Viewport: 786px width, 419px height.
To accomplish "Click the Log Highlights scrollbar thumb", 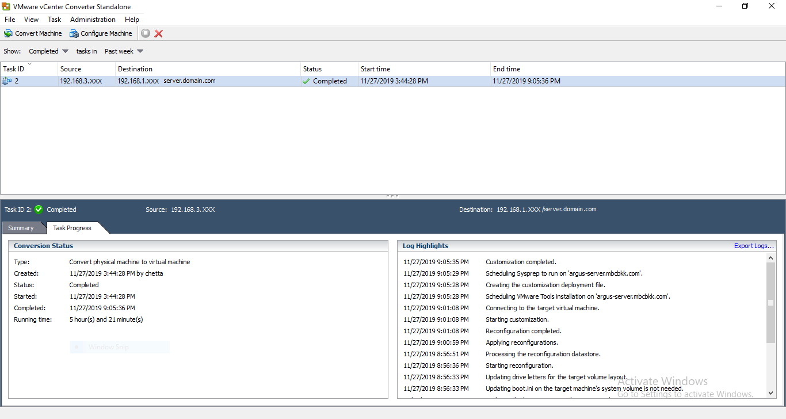I will pyautogui.click(x=771, y=303).
